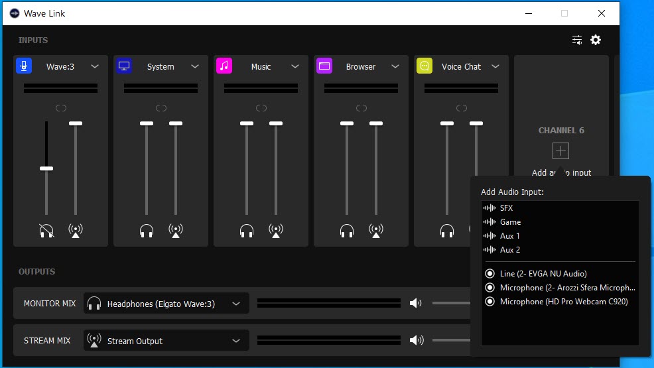Unmute Wave:3 monitor headphones

[46, 231]
